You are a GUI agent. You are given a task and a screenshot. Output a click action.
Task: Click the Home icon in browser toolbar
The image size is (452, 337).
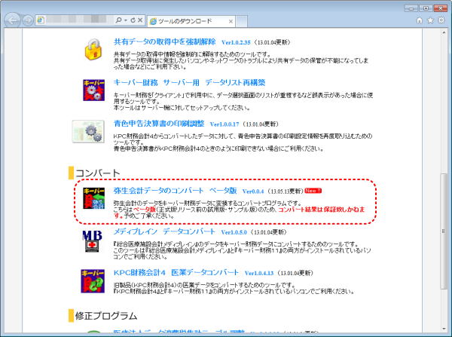click(x=420, y=20)
